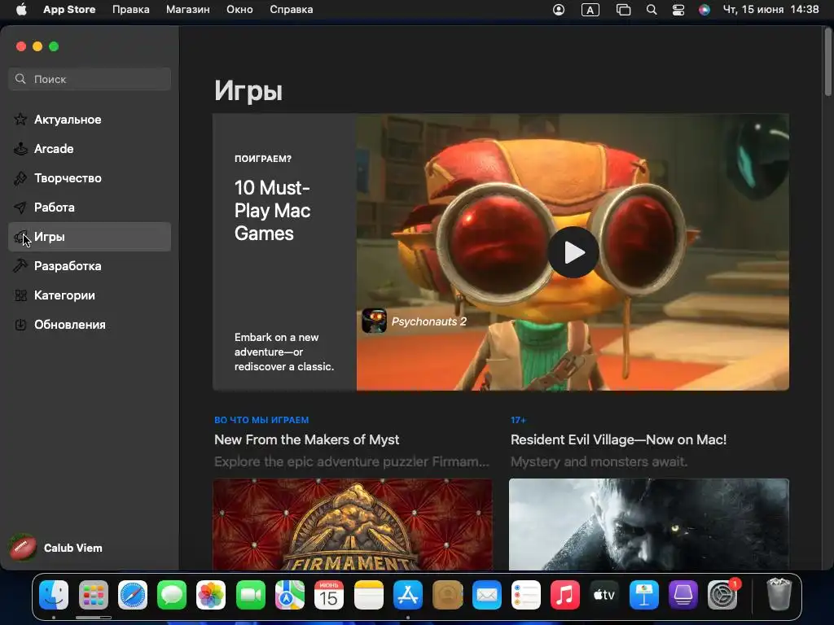Click the Resident Evil Village artwork
The image size is (834, 625).
[x=649, y=524]
